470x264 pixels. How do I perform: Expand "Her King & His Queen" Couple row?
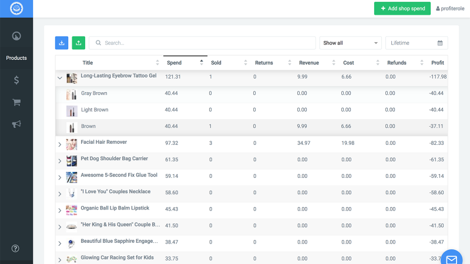pos(60,226)
